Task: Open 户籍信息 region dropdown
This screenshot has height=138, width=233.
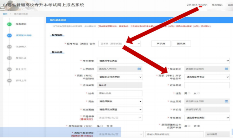Action: tap(120, 118)
